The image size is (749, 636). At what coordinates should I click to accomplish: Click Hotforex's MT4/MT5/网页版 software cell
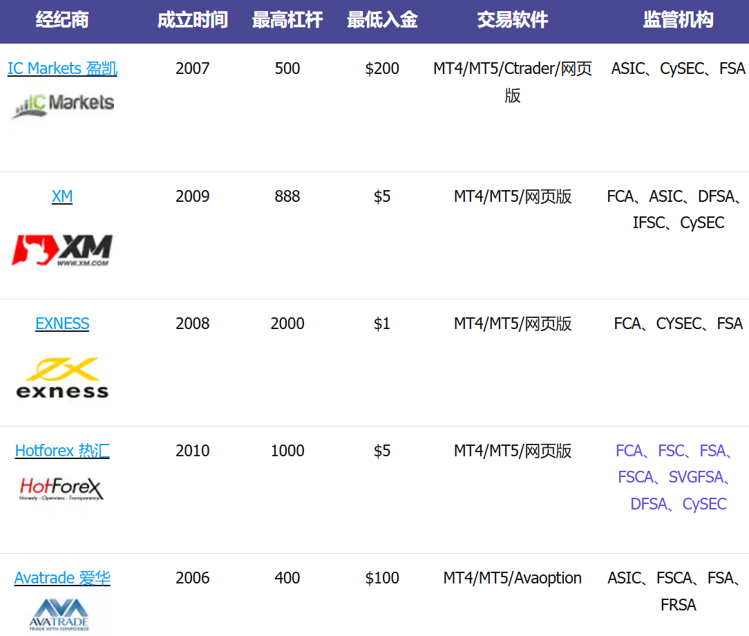tap(513, 451)
